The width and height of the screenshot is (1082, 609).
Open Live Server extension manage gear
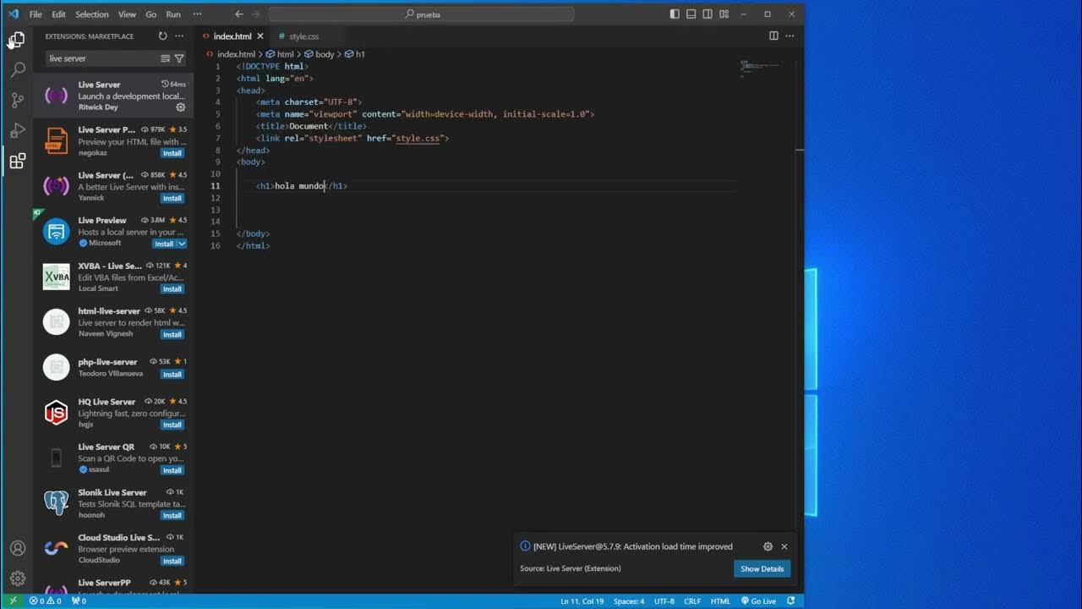[180, 107]
